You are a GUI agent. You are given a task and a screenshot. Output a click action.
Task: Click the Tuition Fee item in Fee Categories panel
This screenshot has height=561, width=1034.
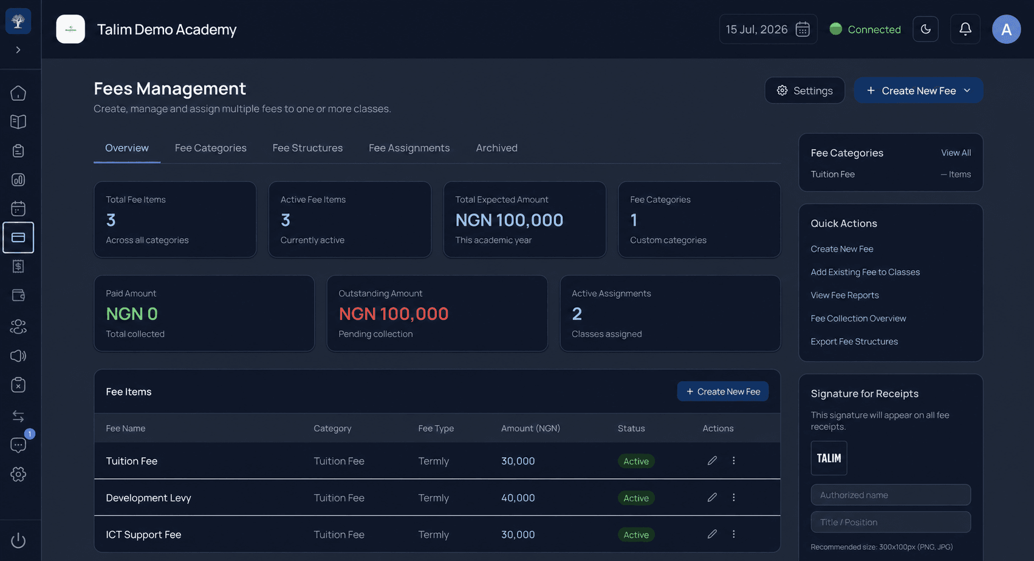pyautogui.click(x=832, y=174)
